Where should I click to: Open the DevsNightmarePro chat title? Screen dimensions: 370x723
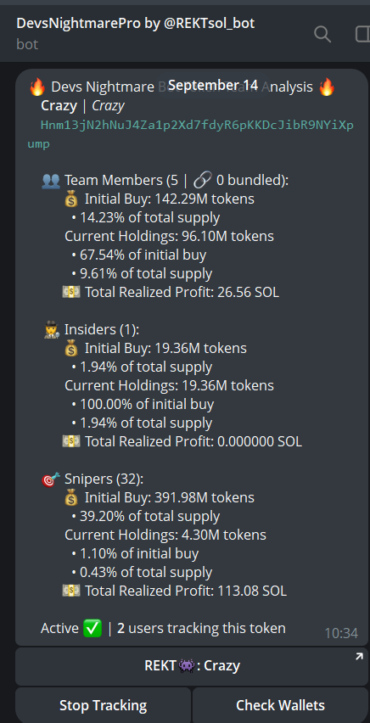(136, 23)
